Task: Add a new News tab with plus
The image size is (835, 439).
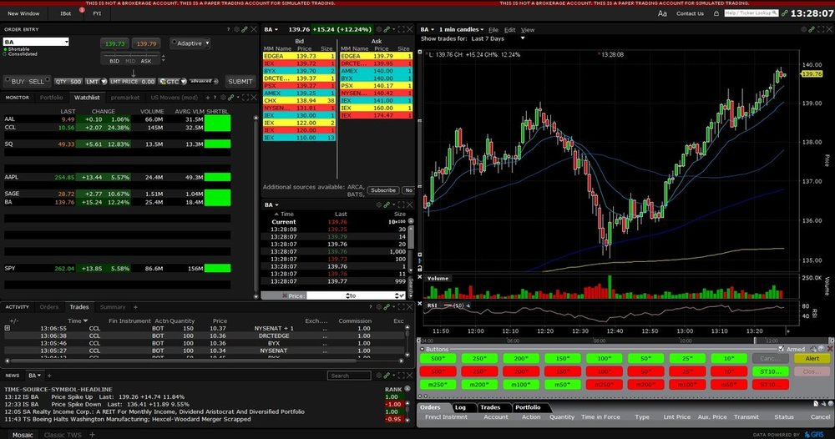Action: (x=49, y=376)
